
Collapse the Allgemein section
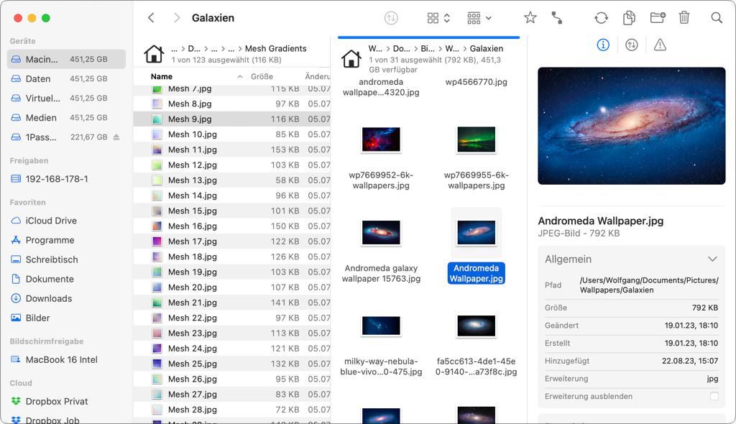point(712,259)
